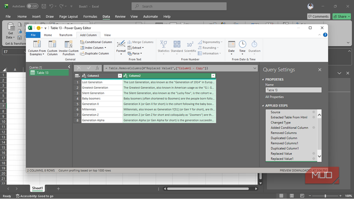This screenshot has height=199, width=354.
Task: Click Duplicate Column command
Action: coord(94,53)
